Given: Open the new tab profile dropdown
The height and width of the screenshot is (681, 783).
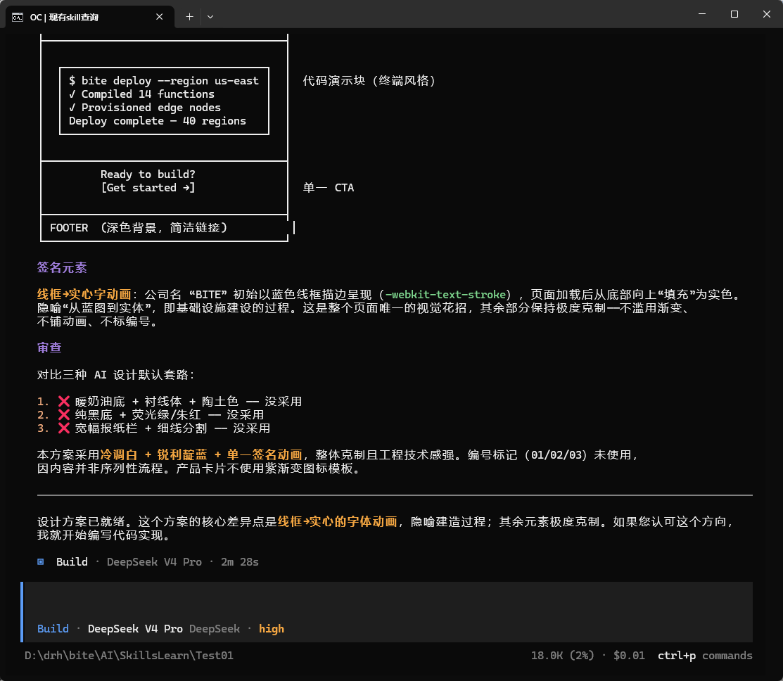Looking at the screenshot, I should click(210, 17).
